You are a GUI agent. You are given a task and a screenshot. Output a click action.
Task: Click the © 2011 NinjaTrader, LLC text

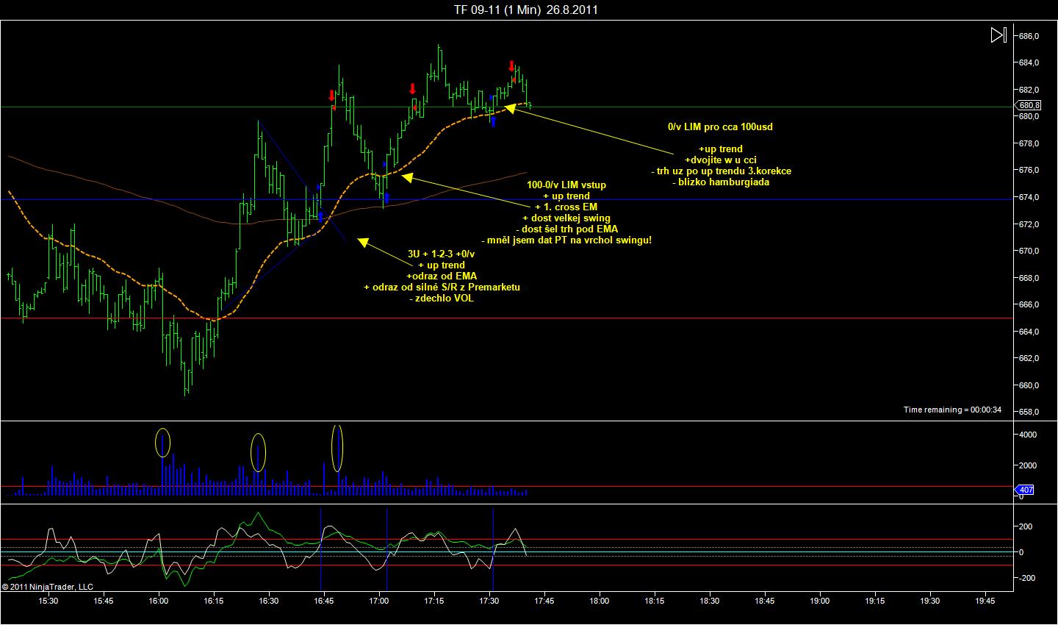tap(48, 587)
